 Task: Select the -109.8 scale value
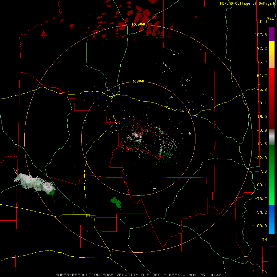click(x=259, y=226)
